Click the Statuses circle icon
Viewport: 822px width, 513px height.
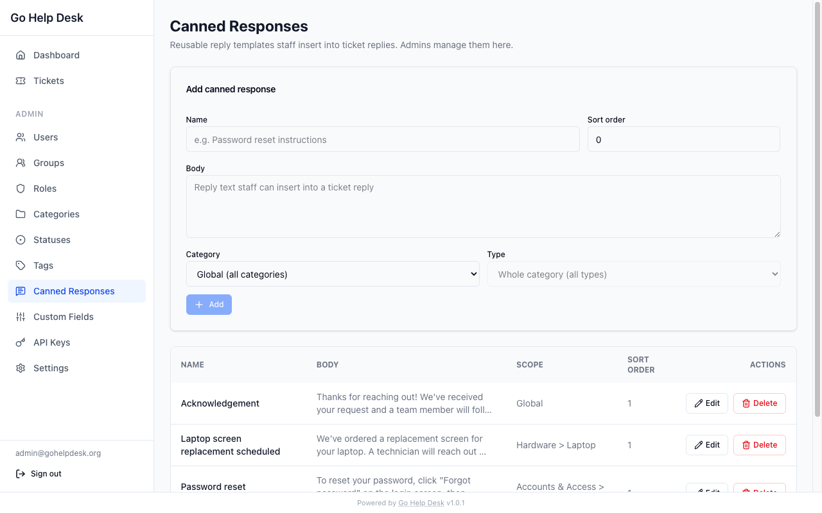coord(21,240)
